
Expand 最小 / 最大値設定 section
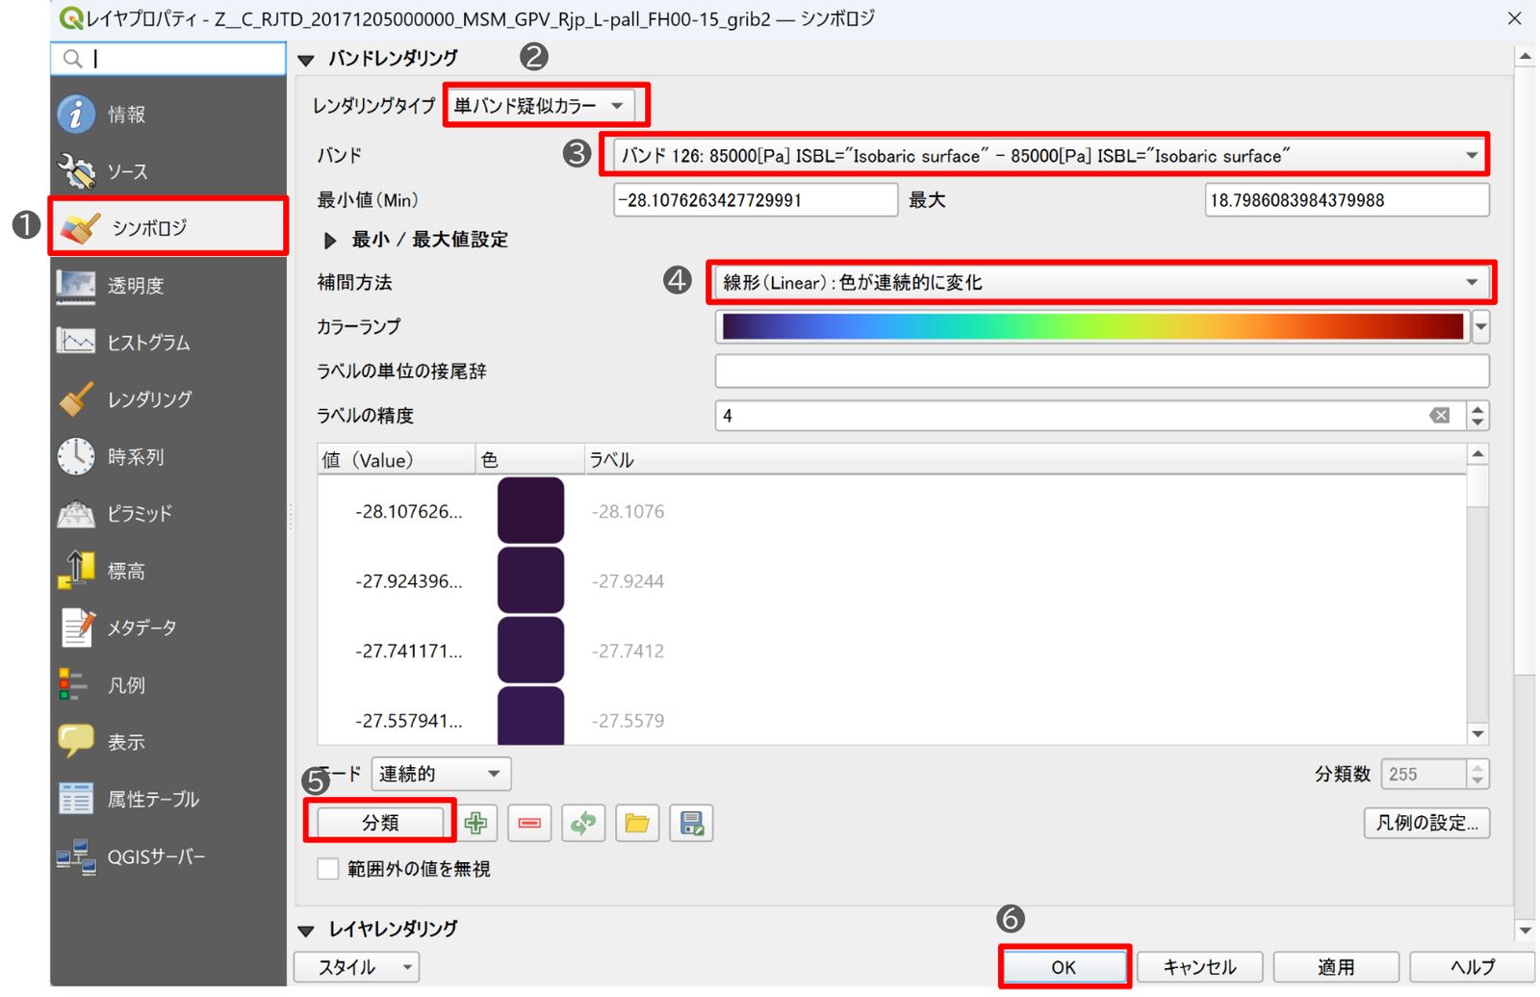(x=330, y=241)
